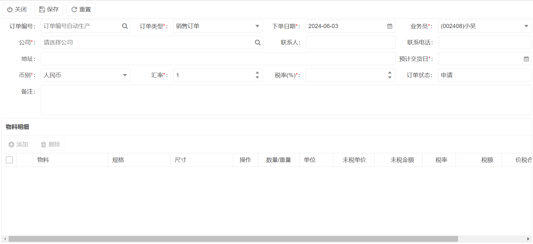The height and width of the screenshot is (244, 533).
Task: Open the calendar icon for 预计交货日
Action: click(526, 59)
